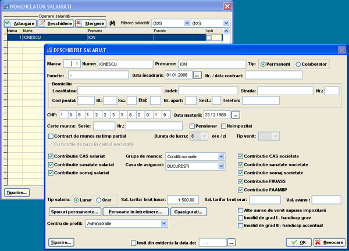349x251 pixels.
Task: Uncheck Contributie FNUASS
Action: point(240,181)
